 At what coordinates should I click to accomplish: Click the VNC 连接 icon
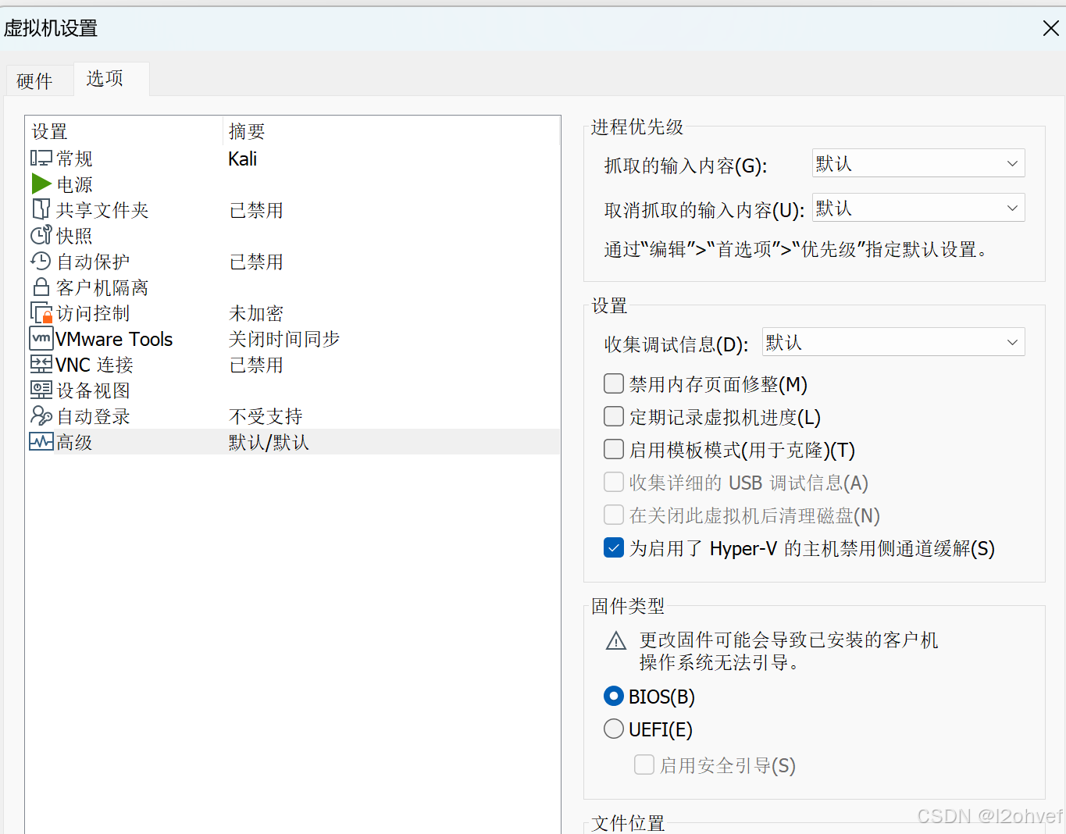click(41, 364)
